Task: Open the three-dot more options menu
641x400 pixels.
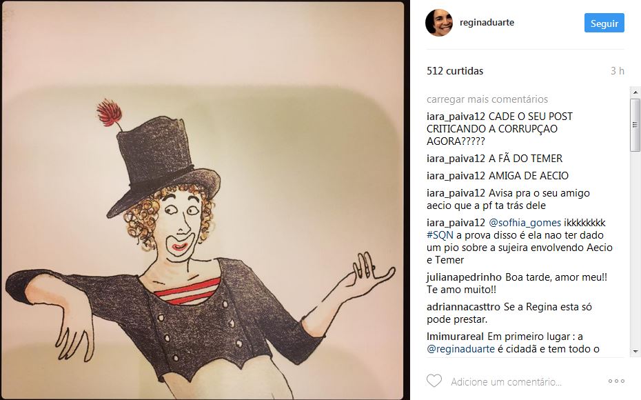Action: point(616,381)
